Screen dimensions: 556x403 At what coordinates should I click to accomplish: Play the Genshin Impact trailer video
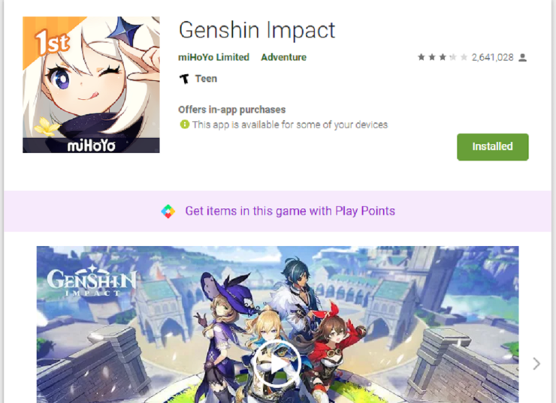coord(277,364)
